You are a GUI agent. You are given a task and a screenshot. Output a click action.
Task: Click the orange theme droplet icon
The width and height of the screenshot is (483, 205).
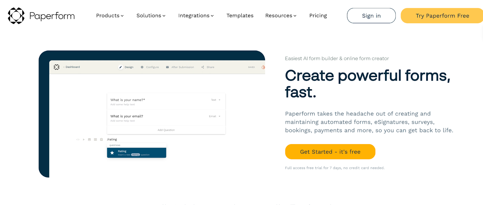tap(263, 67)
